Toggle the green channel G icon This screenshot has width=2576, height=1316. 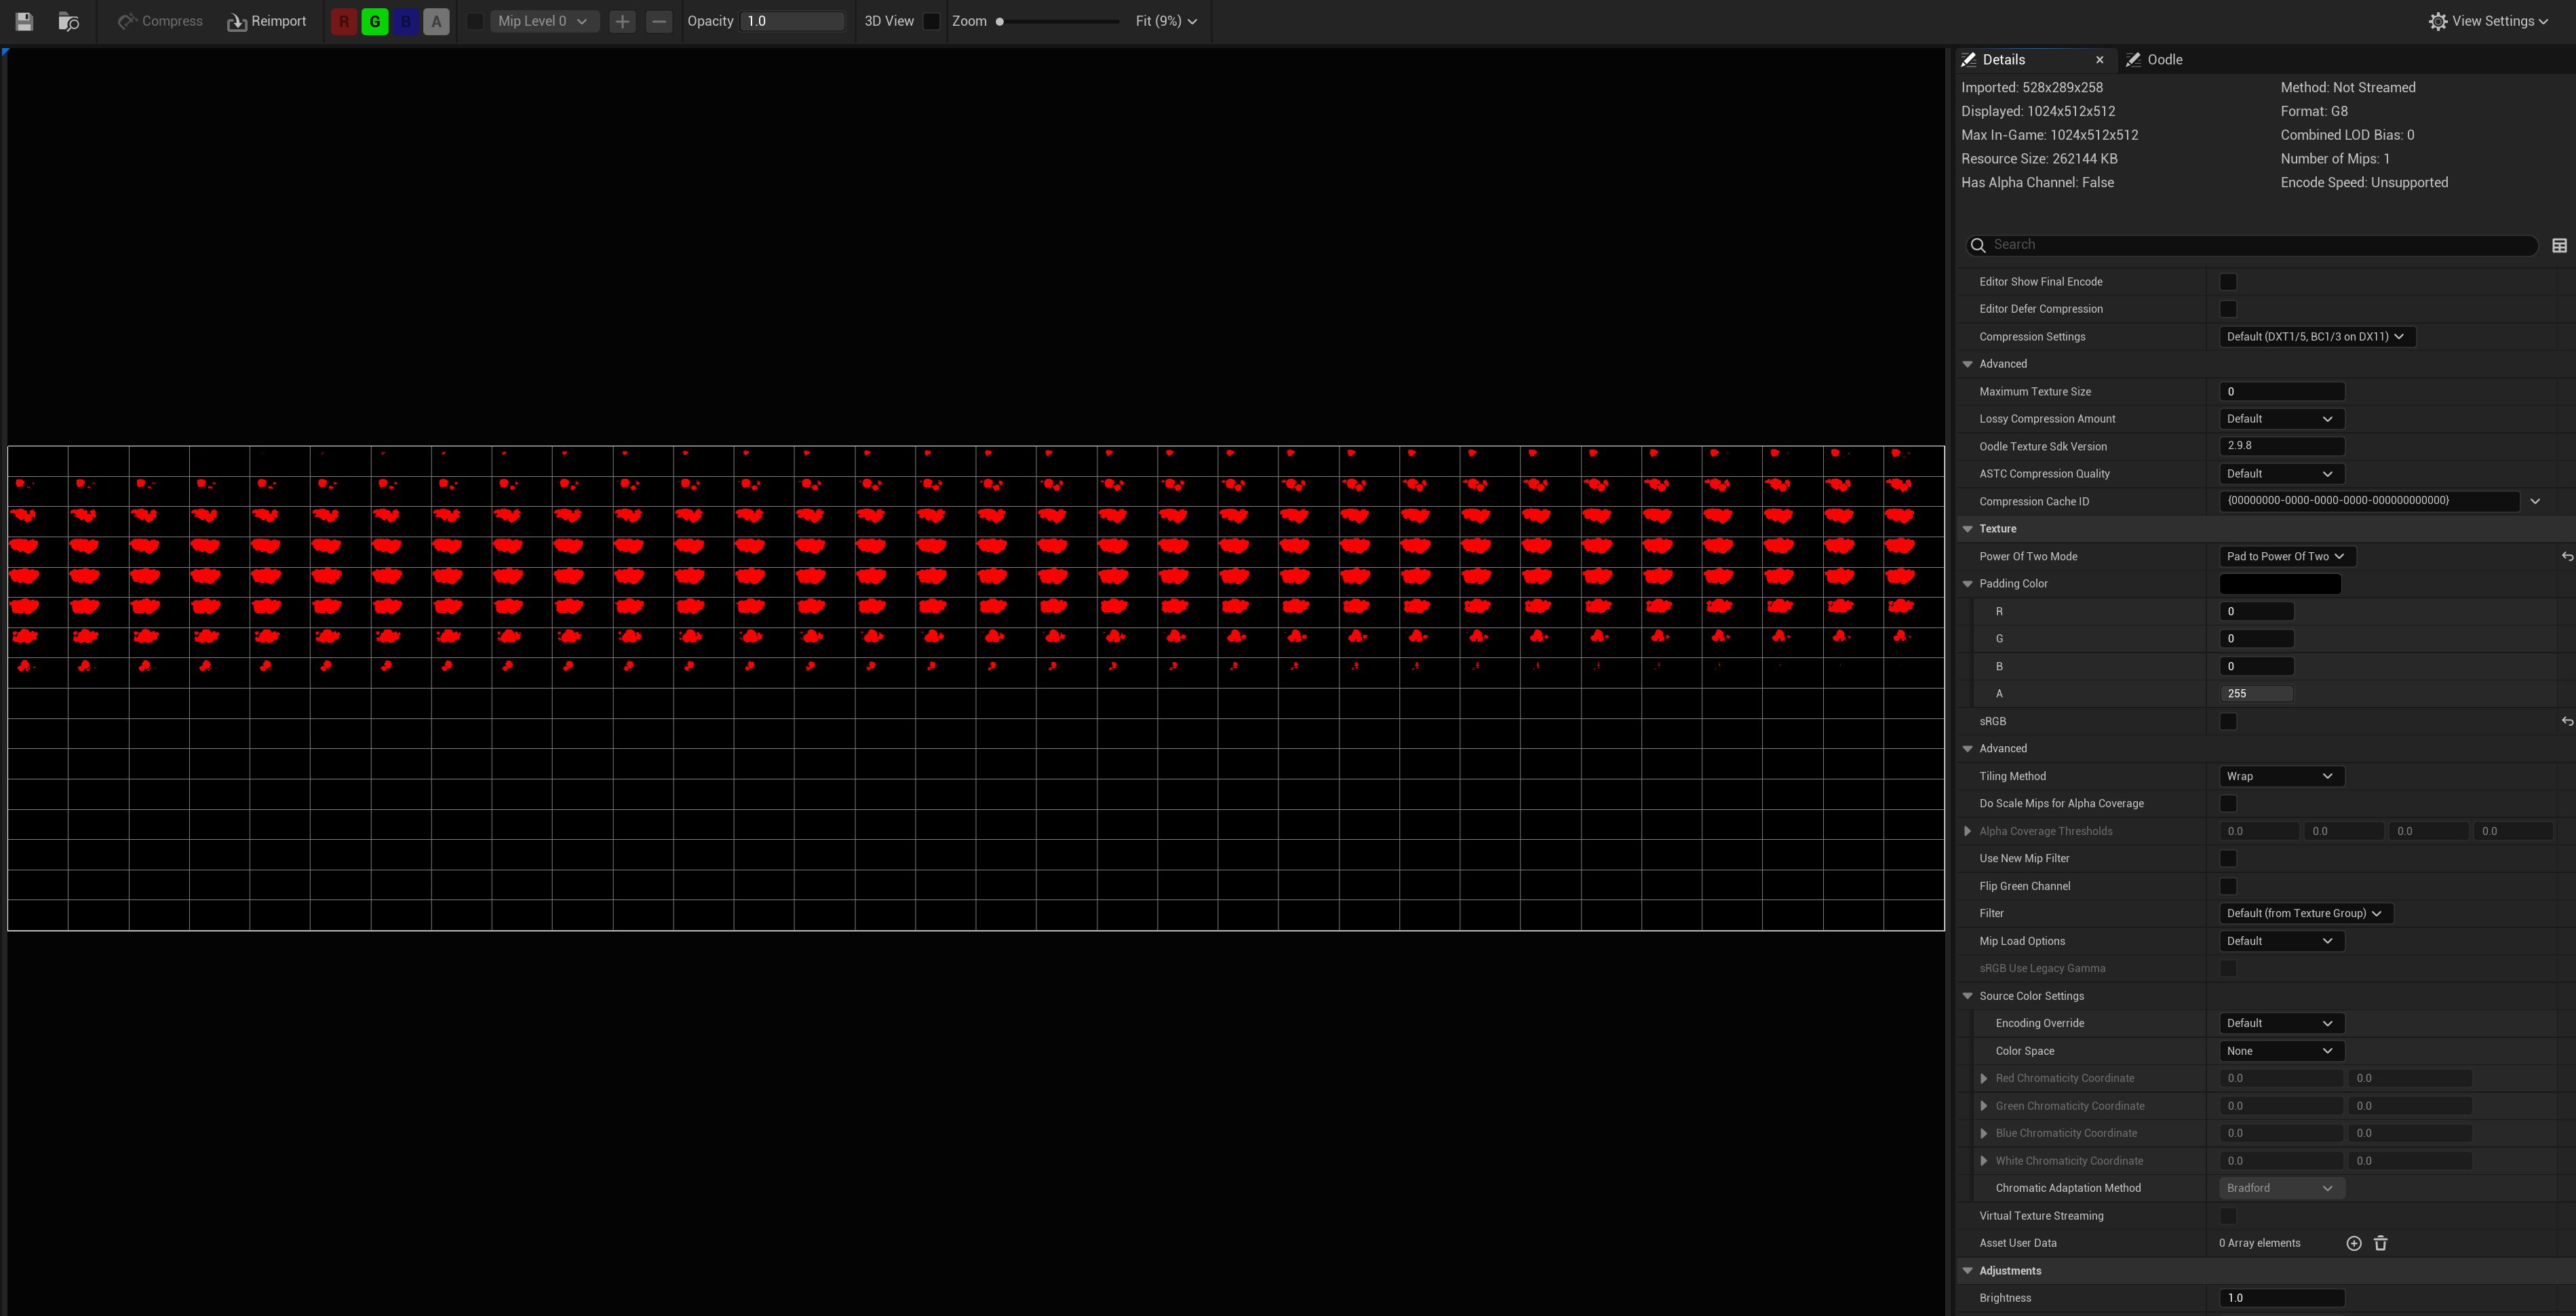click(x=374, y=20)
